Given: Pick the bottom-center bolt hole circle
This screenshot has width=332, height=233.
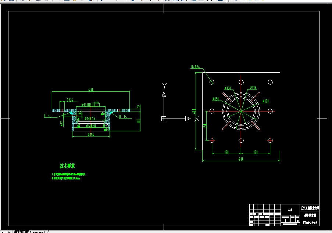Looking at the screenshot, I should [241, 140].
